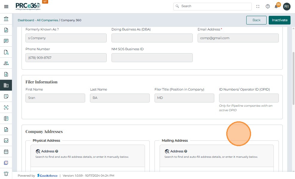Click the bank building sidebar icon
Screen dimensions: 295x179
pyautogui.click(x=6, y=19)
